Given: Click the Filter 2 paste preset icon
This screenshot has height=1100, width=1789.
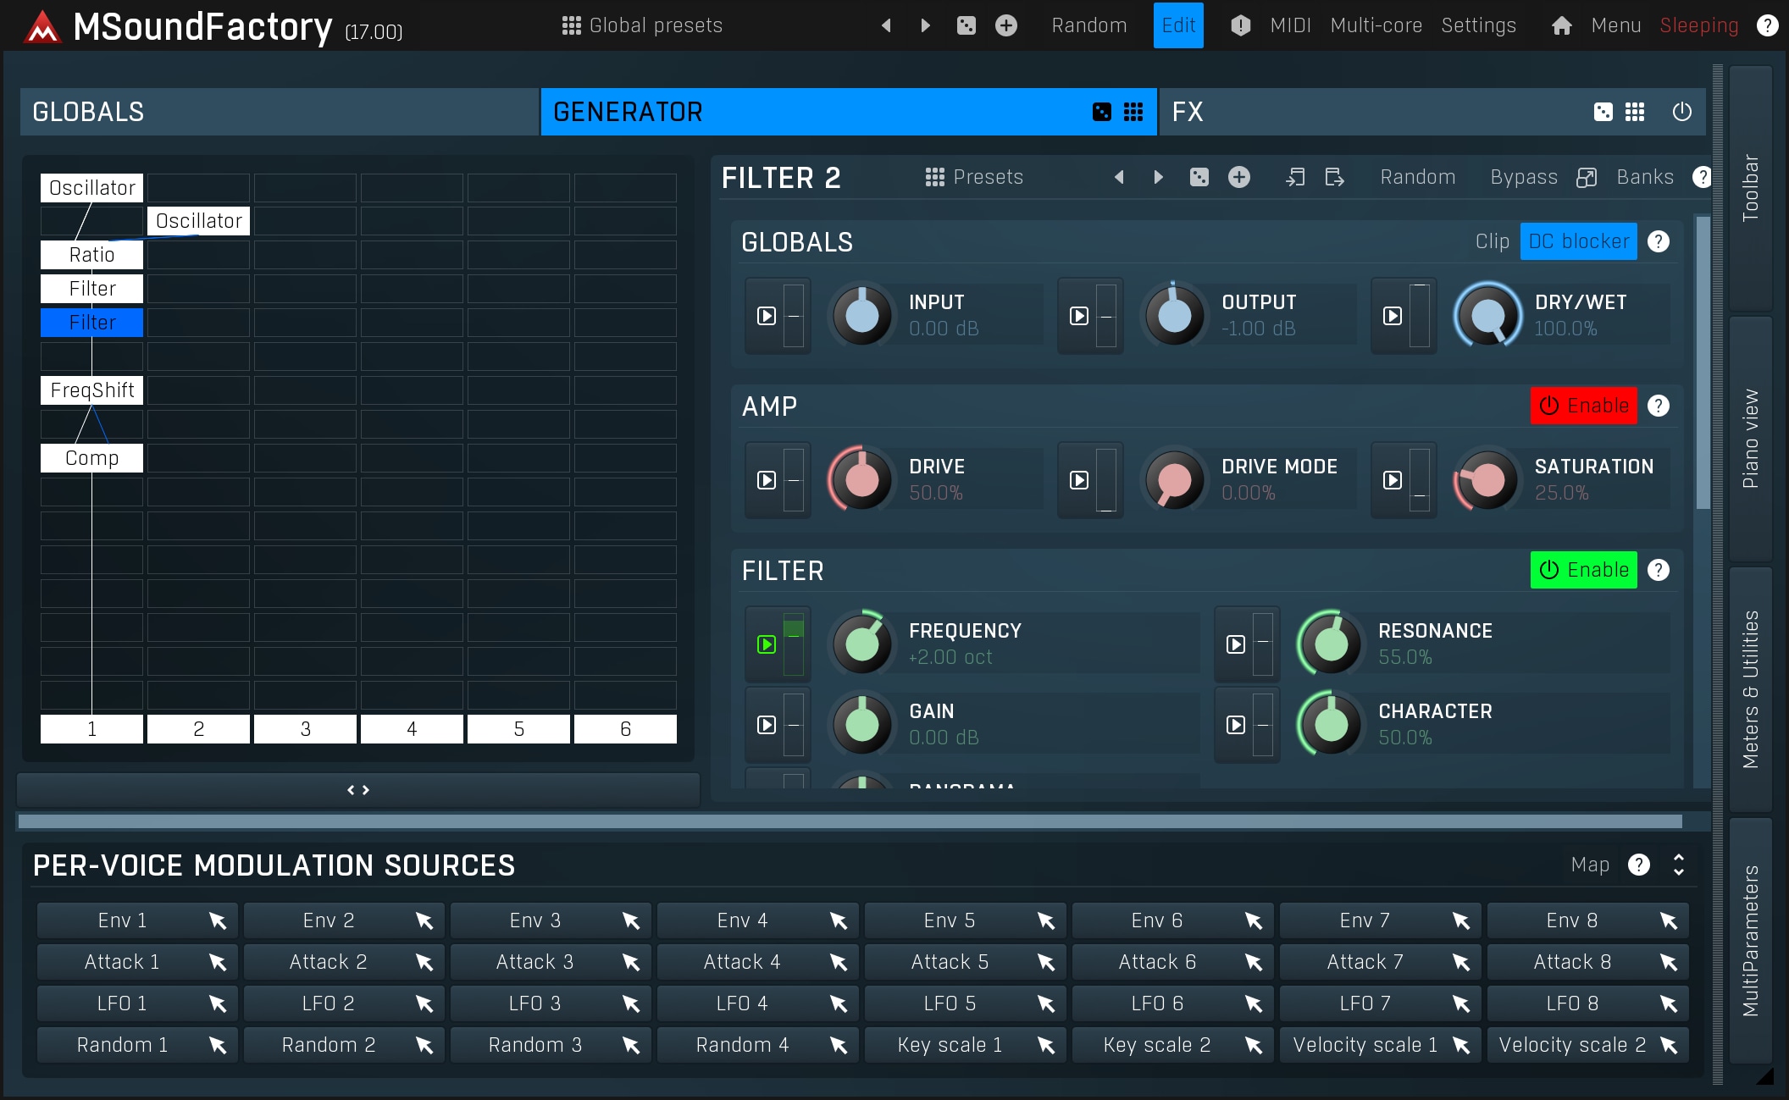Looking at the screenshot, I should (1334, 177).
